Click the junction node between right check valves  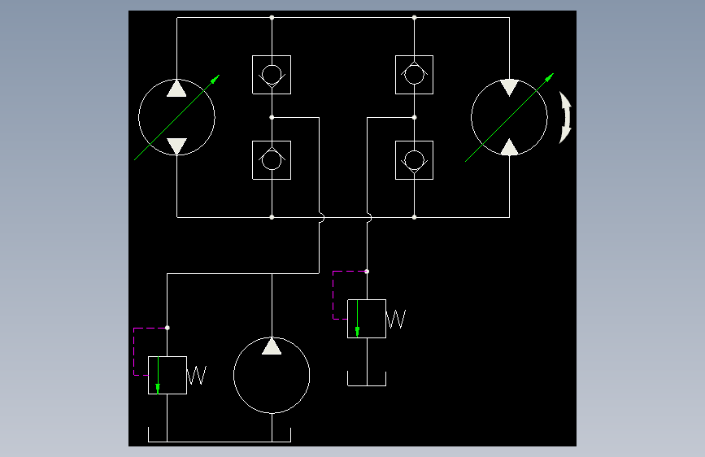[x=414, y=117]
